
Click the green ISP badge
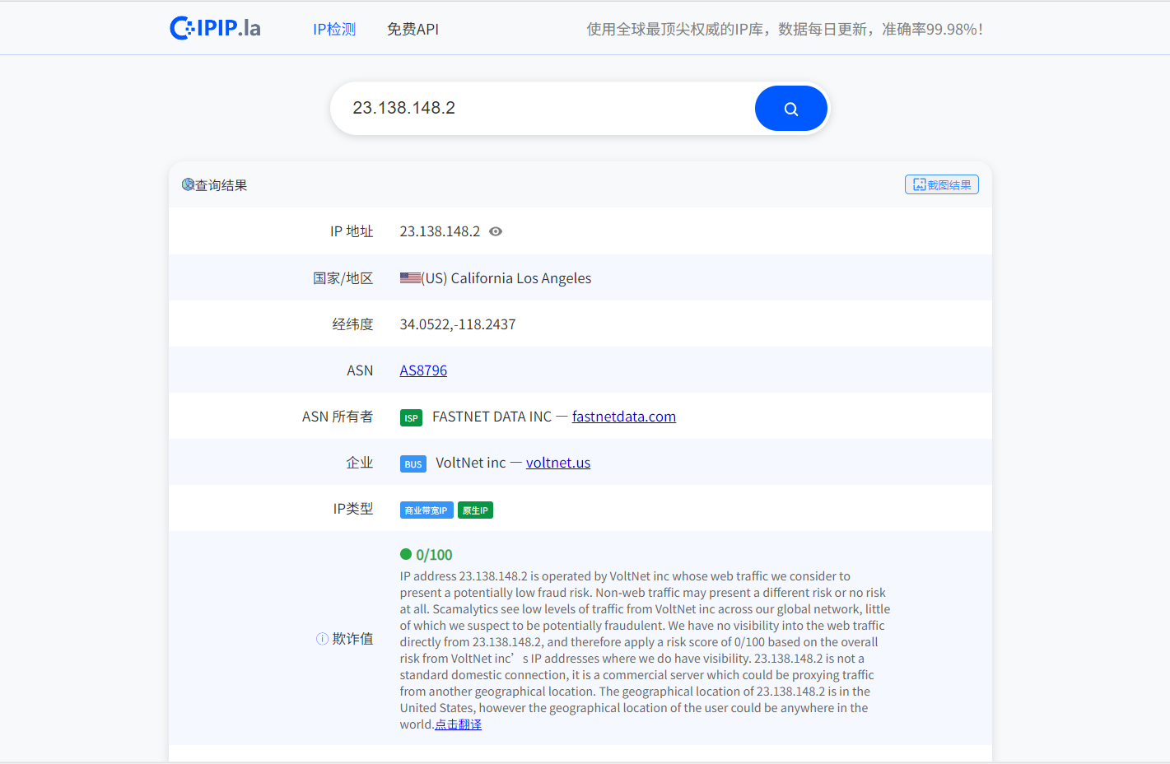(411, 418)
